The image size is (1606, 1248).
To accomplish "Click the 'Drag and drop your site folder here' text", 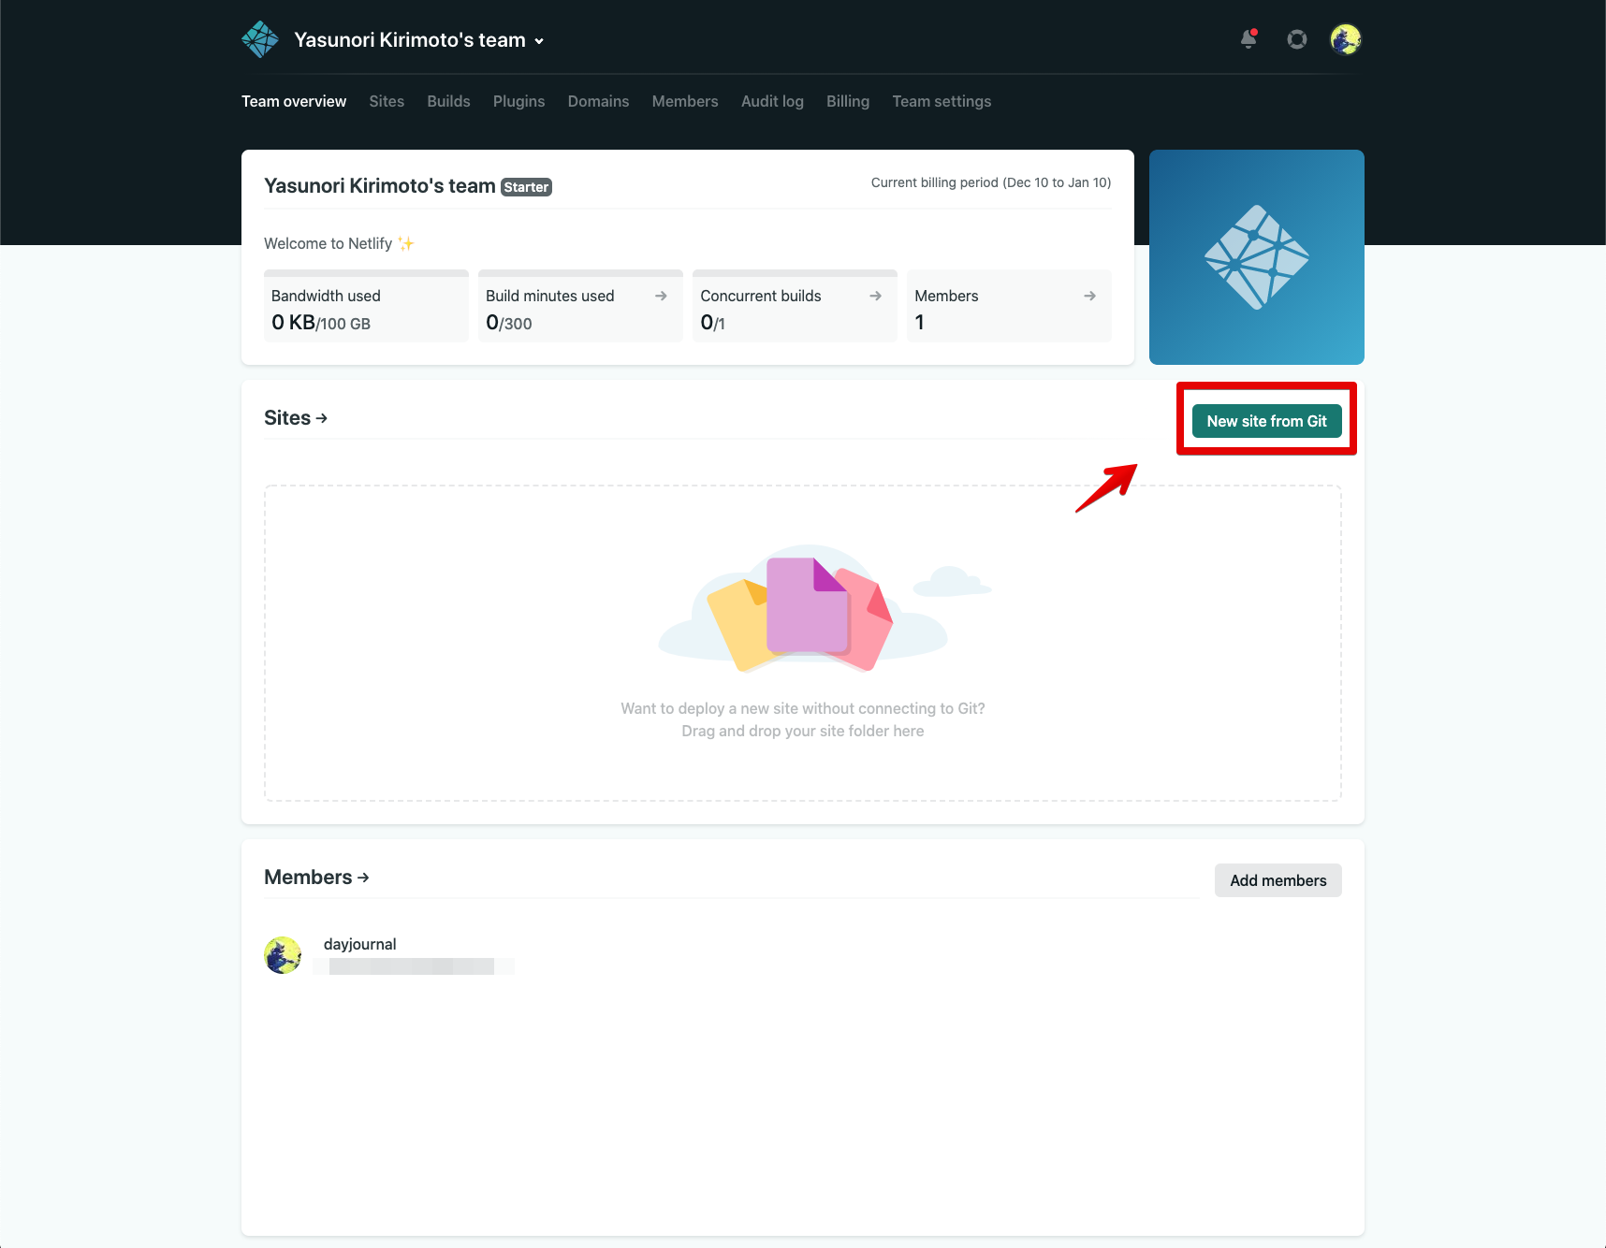I will coord(803,731).
